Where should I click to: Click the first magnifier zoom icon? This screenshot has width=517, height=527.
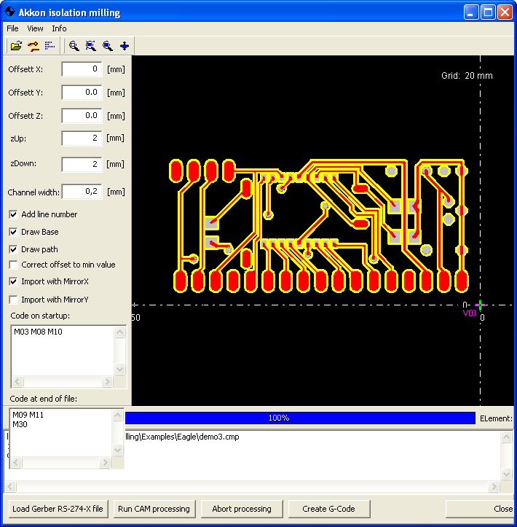[74, 46]
